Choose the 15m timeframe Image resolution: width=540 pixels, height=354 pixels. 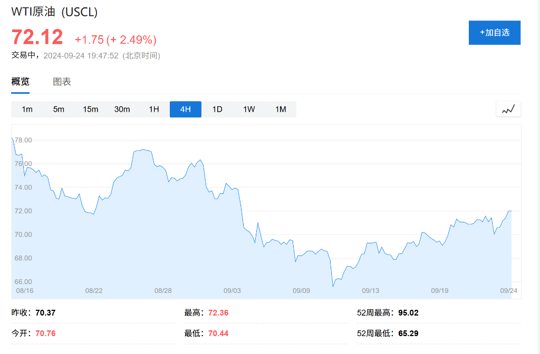(90, 109)
